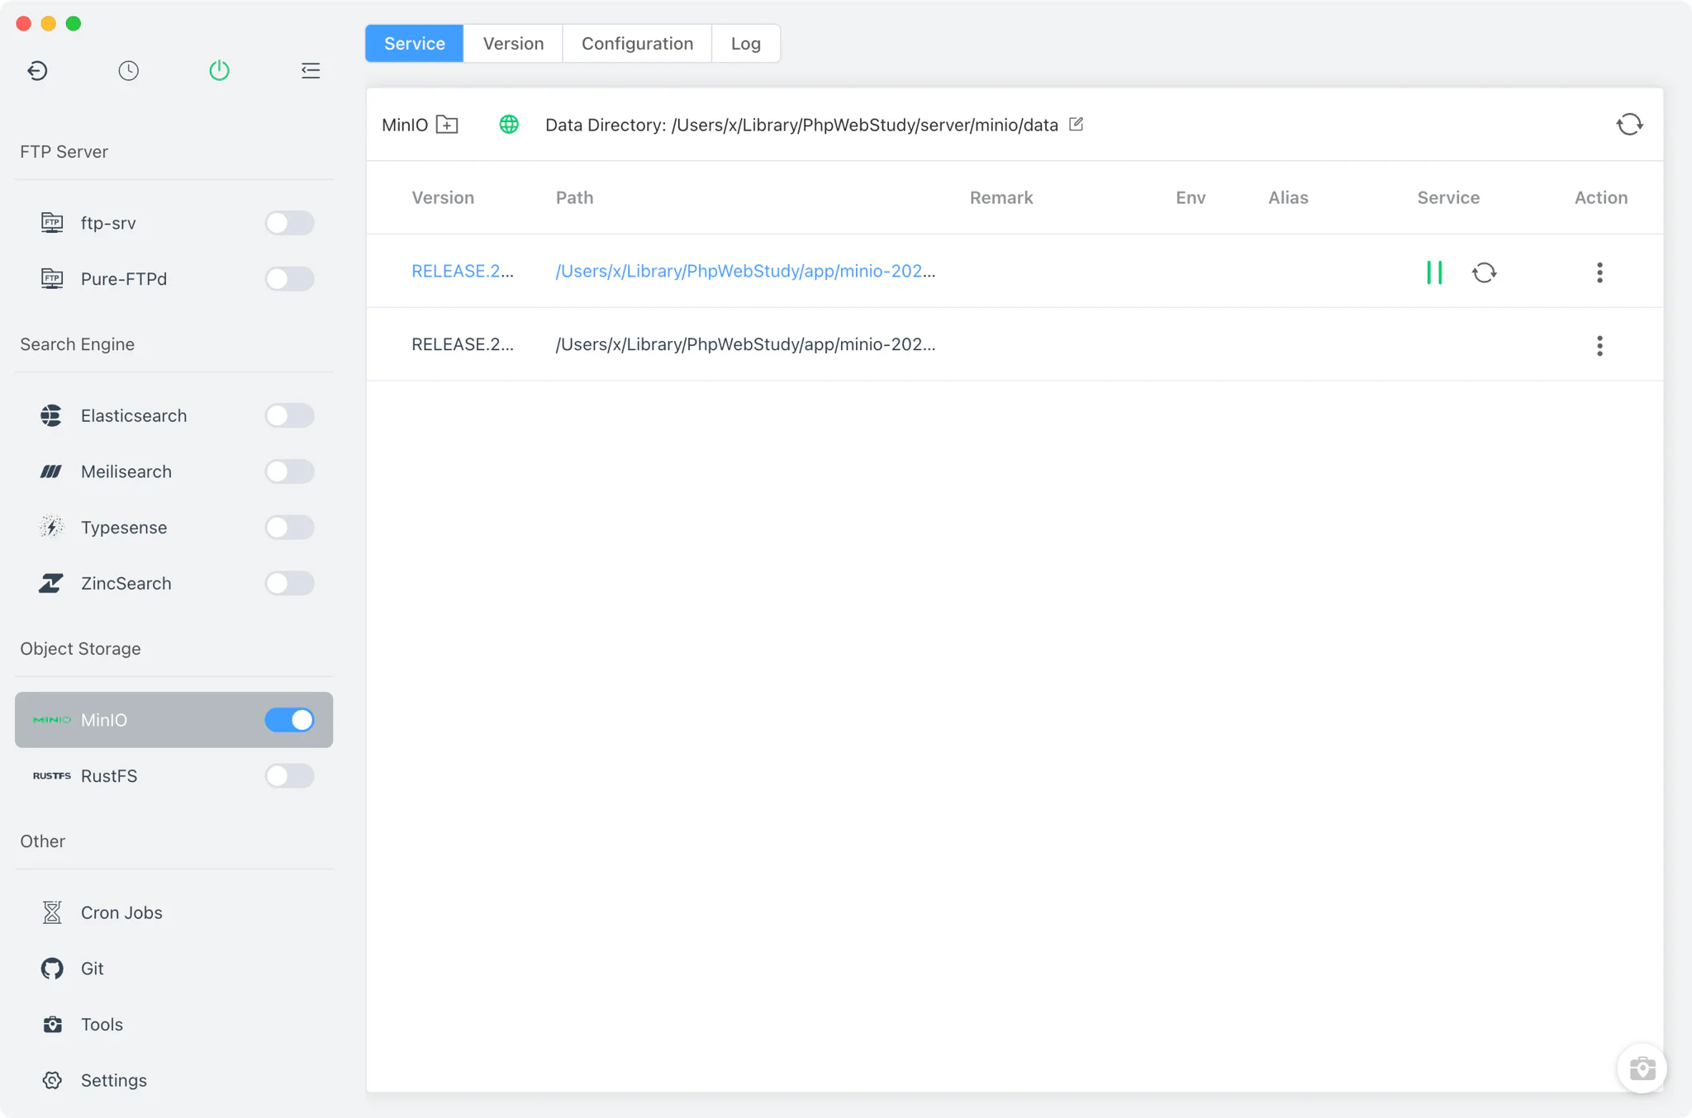Image resolution: width=1692 pixels, height=1118 pixels.
Task: Enable the ZincSearch switch
Action: (x=289, y=583)
